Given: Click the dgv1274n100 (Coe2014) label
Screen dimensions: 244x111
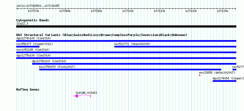Looking at the screenshot, I should point(34,38).
